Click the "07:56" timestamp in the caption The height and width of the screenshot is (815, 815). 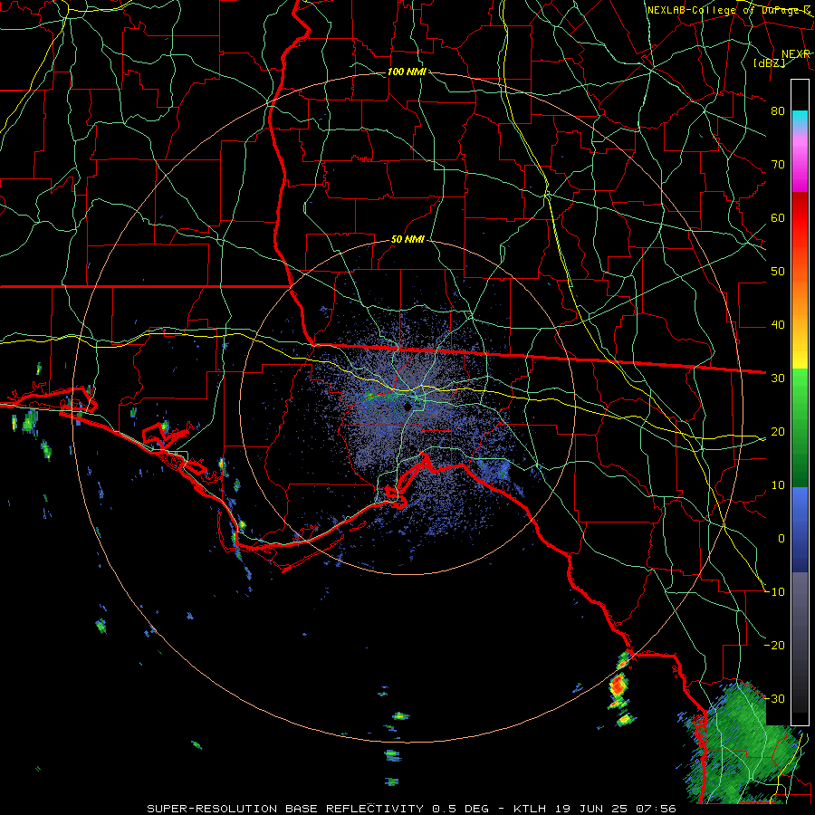(657, 809)
